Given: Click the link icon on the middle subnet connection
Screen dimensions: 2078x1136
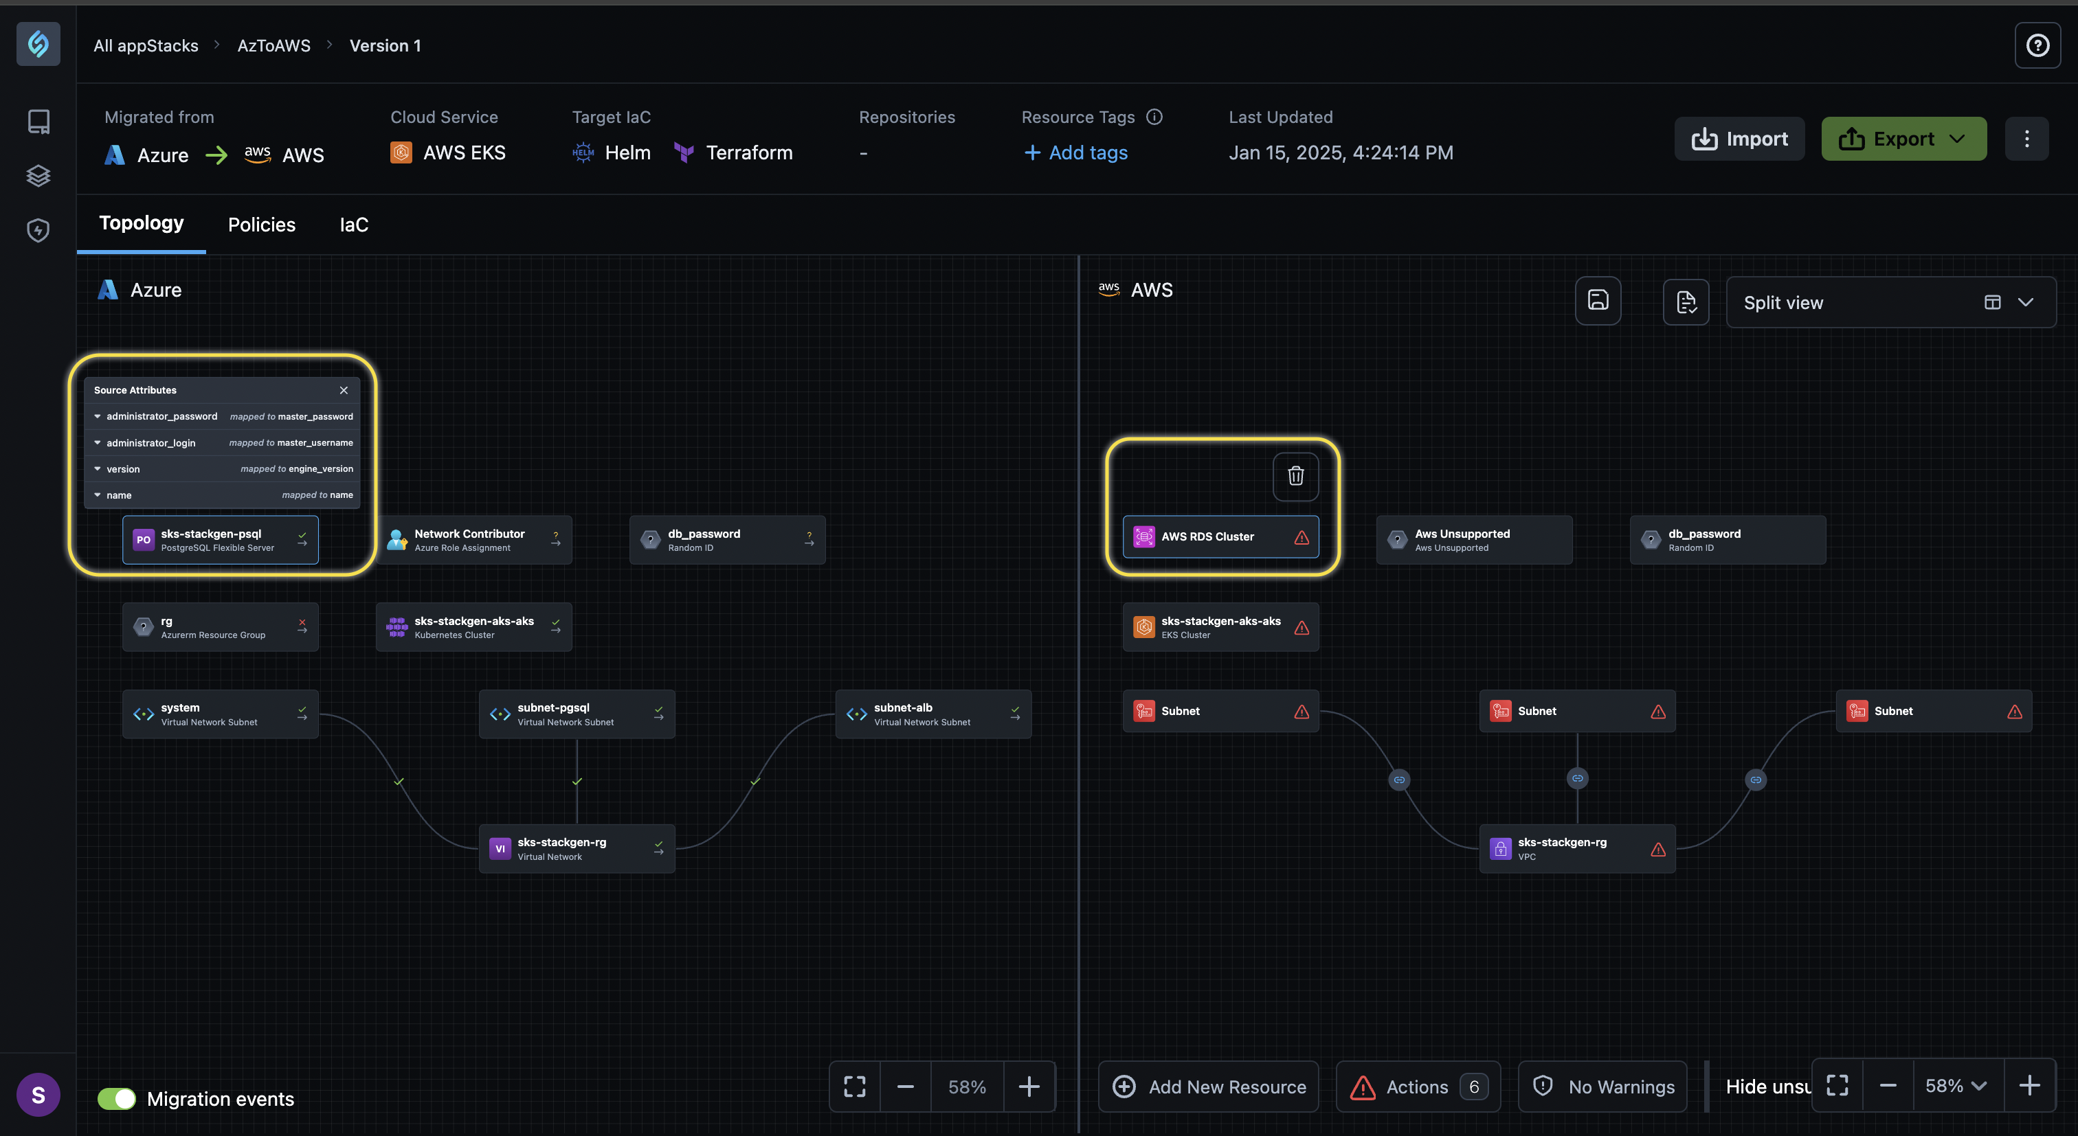Looking at the screenshot, I should tap(1577, 778).
